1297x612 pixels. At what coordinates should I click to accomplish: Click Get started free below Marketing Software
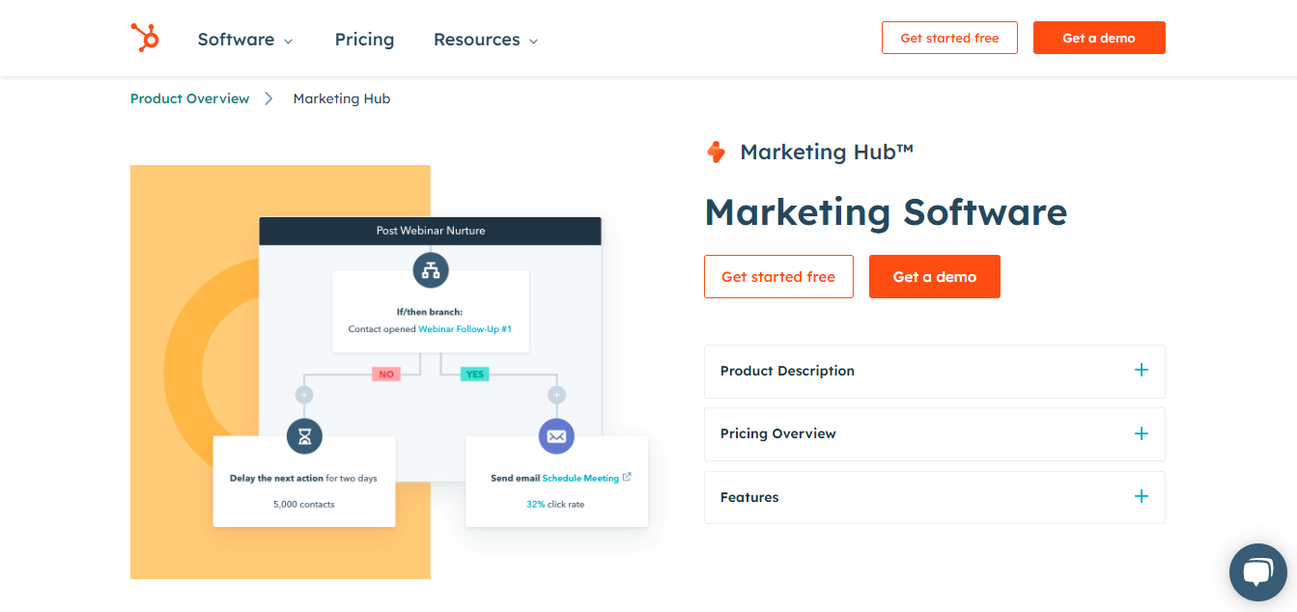pos(778,276)
